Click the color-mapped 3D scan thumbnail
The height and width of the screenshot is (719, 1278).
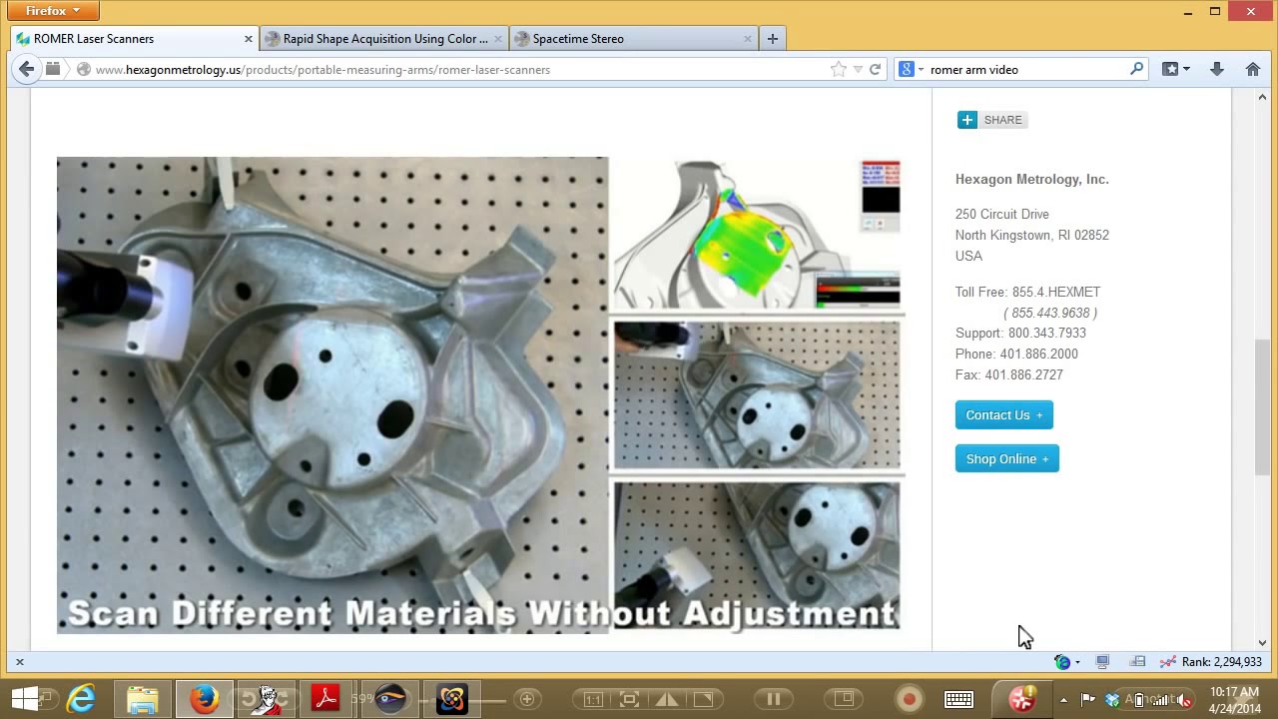point(757,234)
